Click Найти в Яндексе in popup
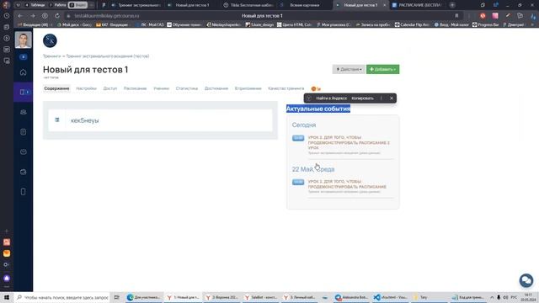 (331, 98)
